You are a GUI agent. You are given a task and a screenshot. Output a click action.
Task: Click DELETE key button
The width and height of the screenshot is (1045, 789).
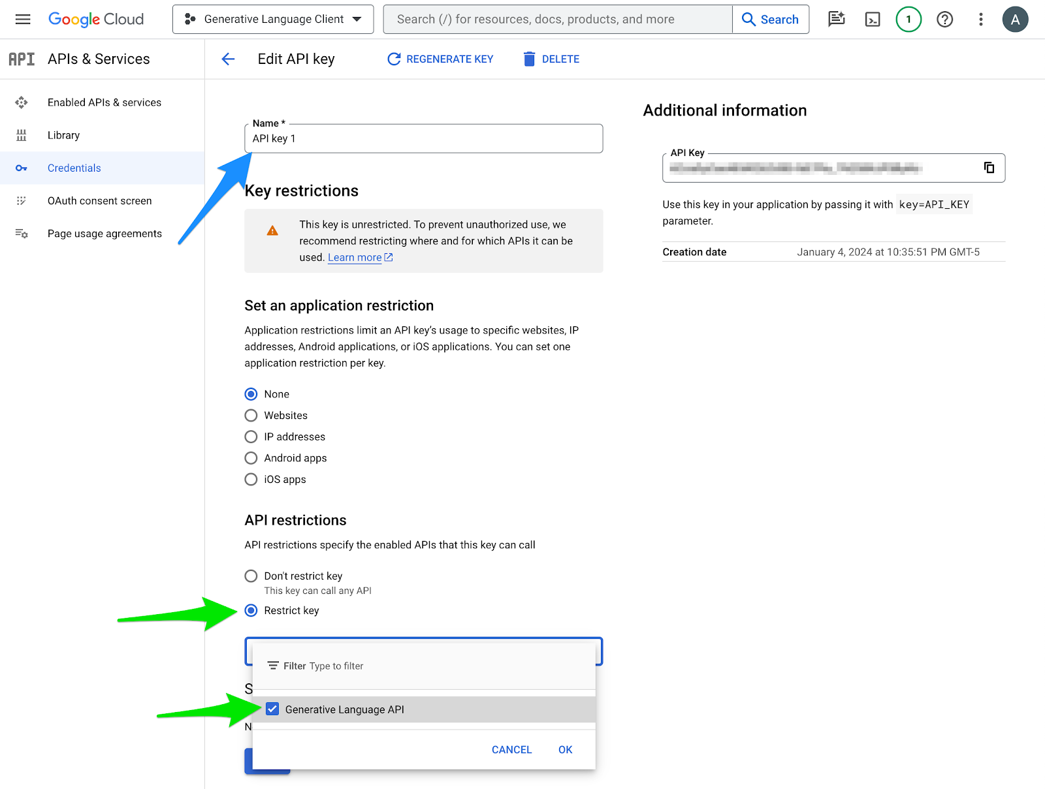pyautogui.click(x=551, y=59)
